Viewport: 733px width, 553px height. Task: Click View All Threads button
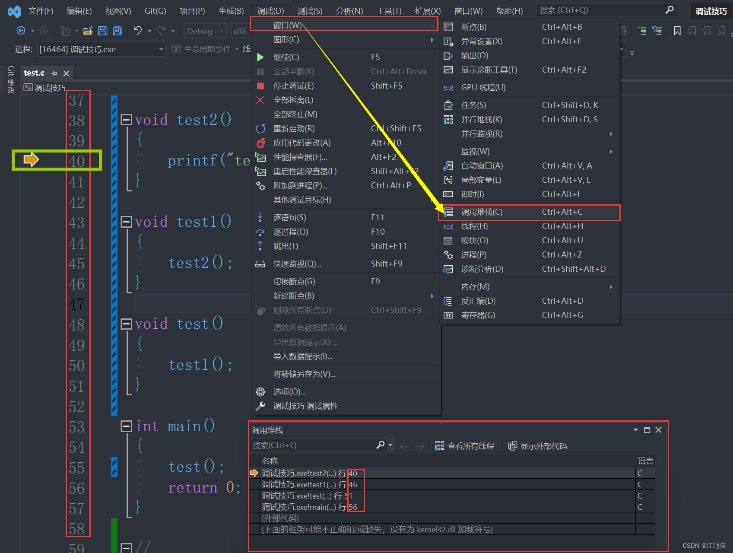coord(465,446)
